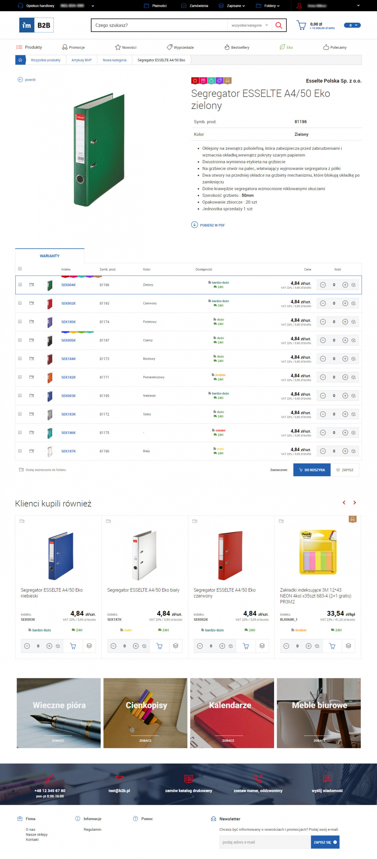Add niebieski segregator card to cart

pos(73,646)
